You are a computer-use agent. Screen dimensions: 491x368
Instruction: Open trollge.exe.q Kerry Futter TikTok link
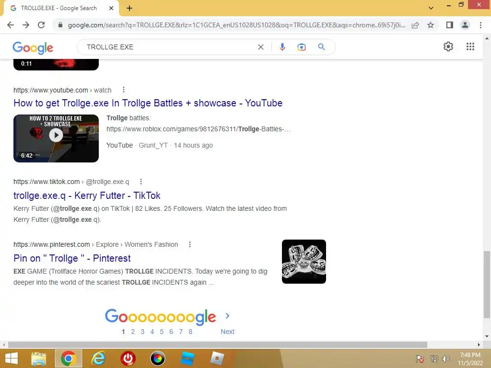[x=87, y=195]
